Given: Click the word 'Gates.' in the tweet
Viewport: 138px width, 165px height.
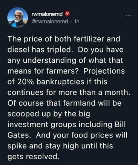Looking at the screenshot, I should point(19,135).
